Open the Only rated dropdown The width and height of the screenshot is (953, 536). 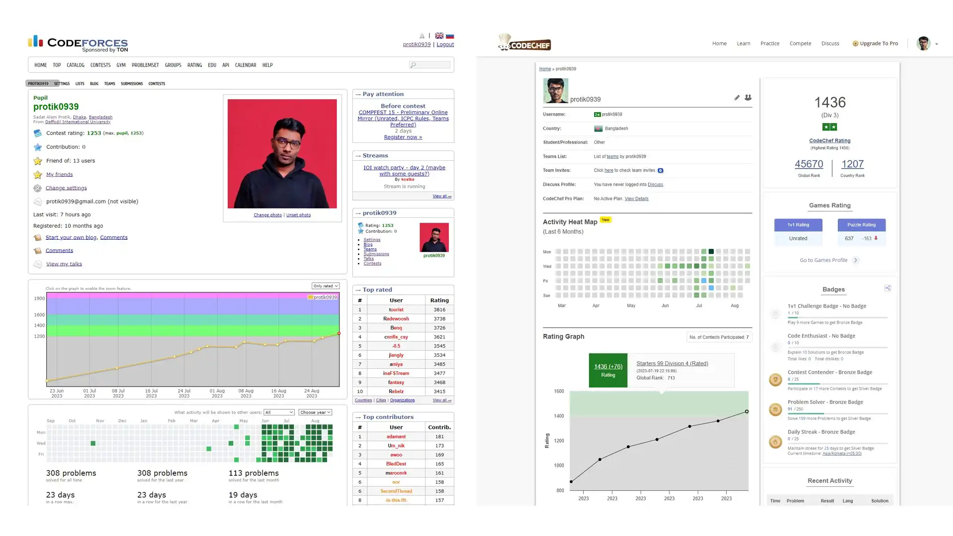[326, 286]
